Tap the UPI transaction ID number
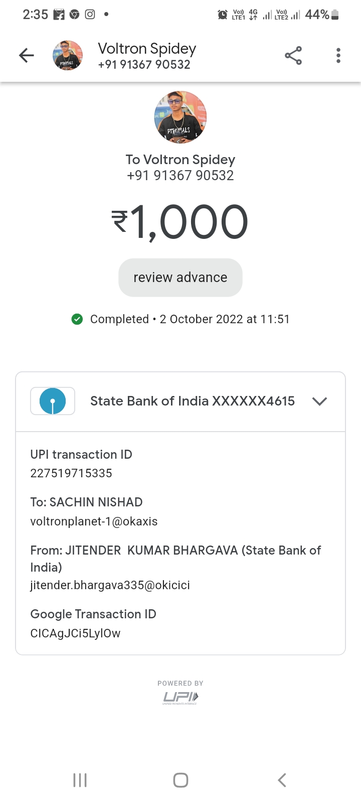This screenshot has width=361, height=803. point(71,473)
